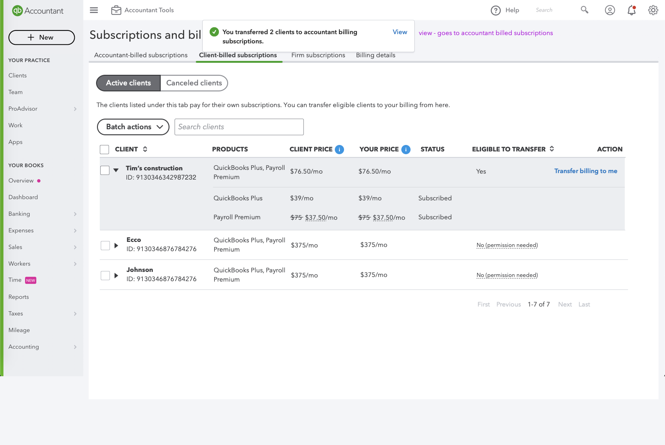The height and width of the screenshot is (445, 665).
Task: Expand the Sales sidebar submenu
Action: 75,247
